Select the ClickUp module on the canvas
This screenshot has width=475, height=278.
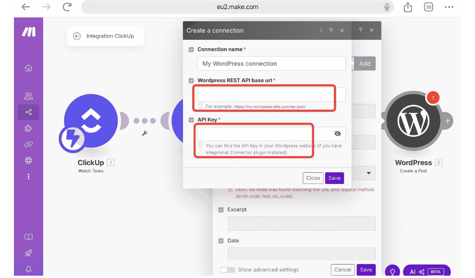[91, 121]
